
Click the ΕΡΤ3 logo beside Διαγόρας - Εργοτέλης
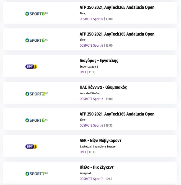31,67
